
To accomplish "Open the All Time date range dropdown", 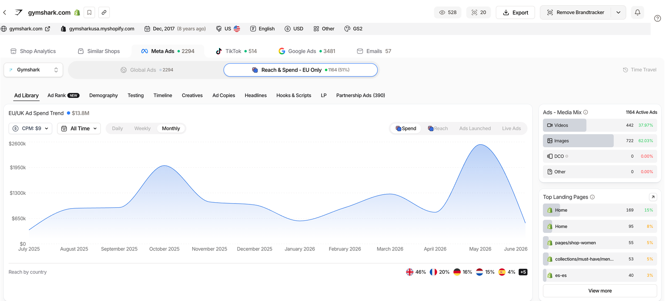I will [79, 129].
